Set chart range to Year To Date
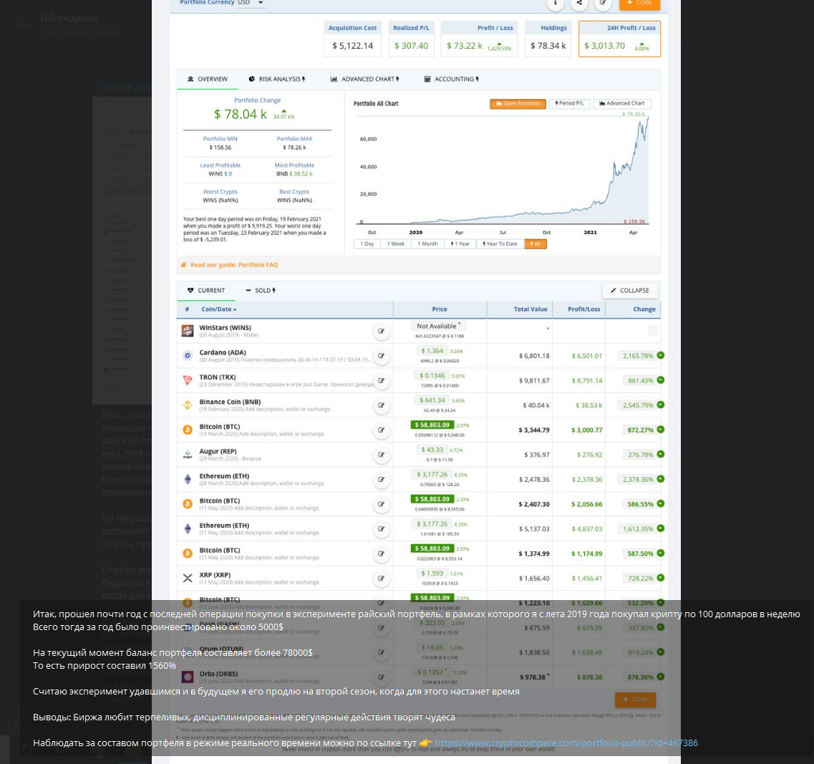This screenshot has height=764, width=814. pyautogui.click(x=500, y=243)
